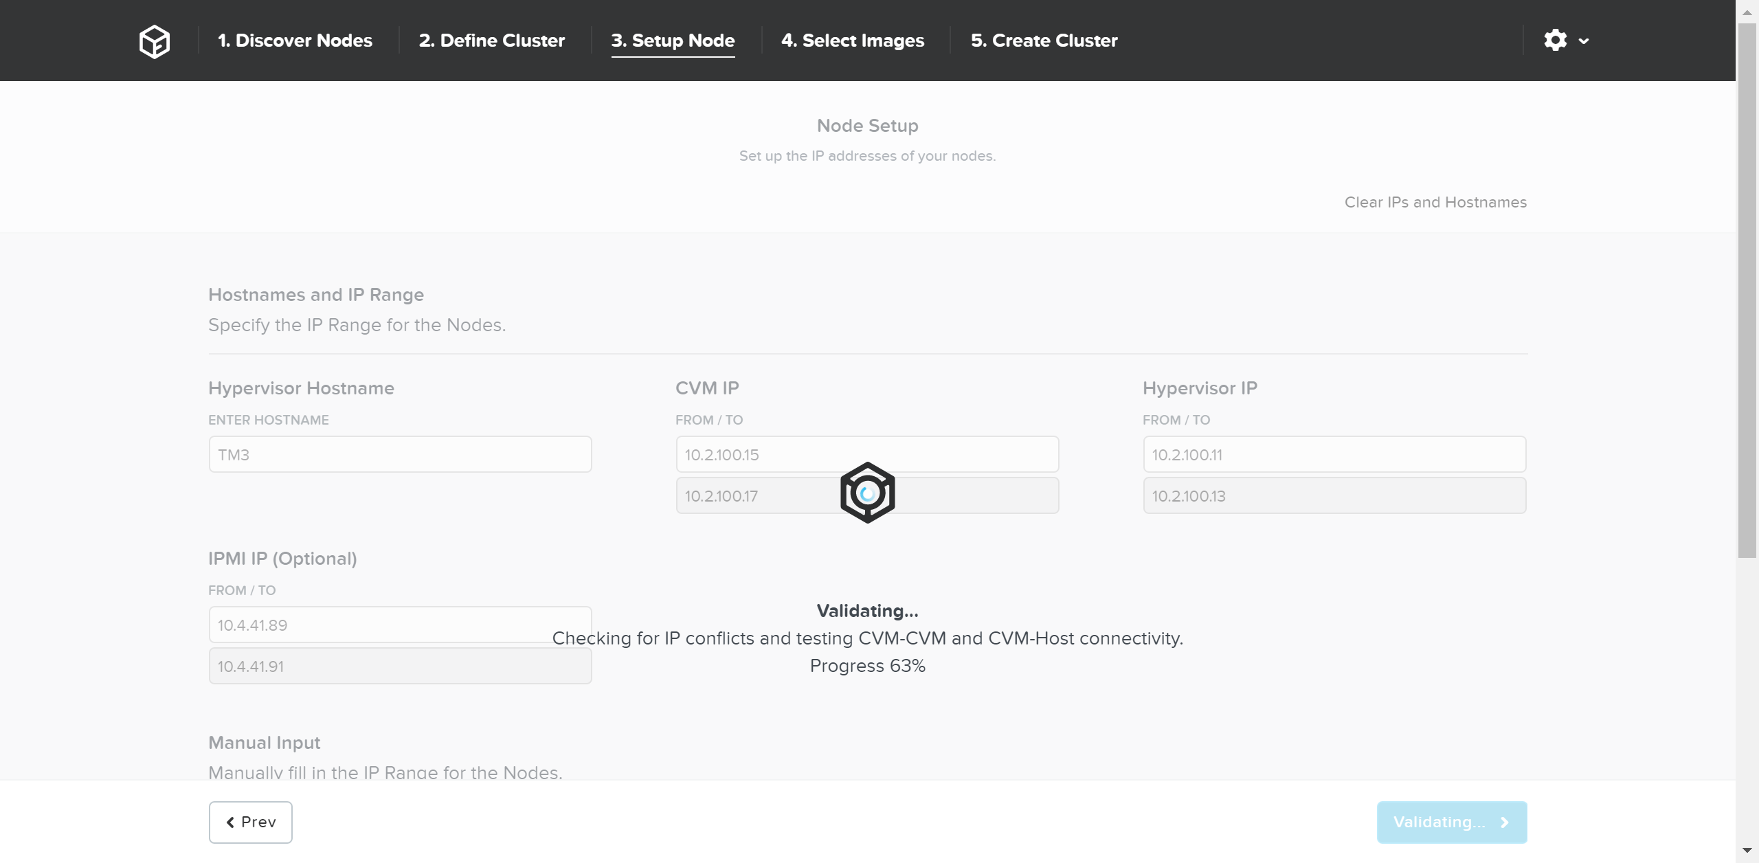Jump to Create Cluster step
Viewport: 1759px width, 863px height.
tap(1044, 41)
